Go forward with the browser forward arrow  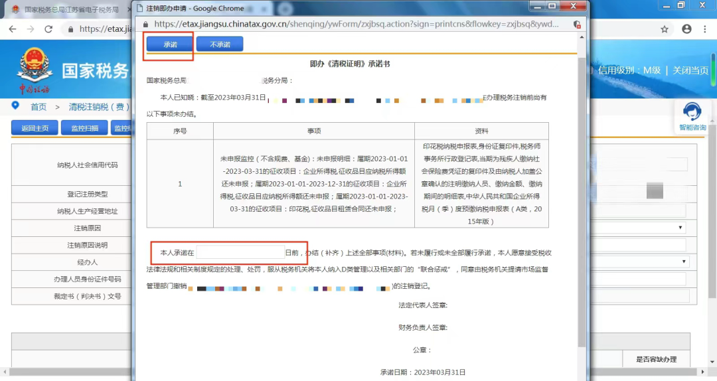30,29
